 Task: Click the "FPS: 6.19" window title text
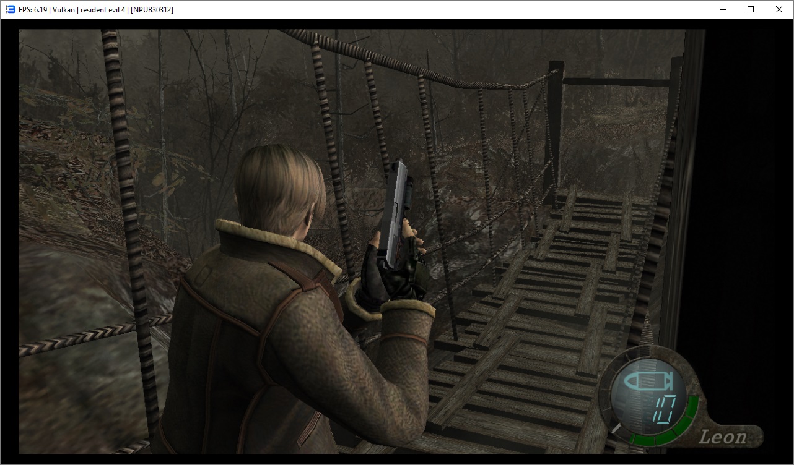(33, 9)
